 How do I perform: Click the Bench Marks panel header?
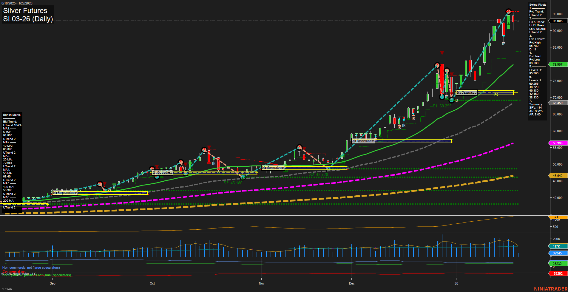tap(12, 115)
